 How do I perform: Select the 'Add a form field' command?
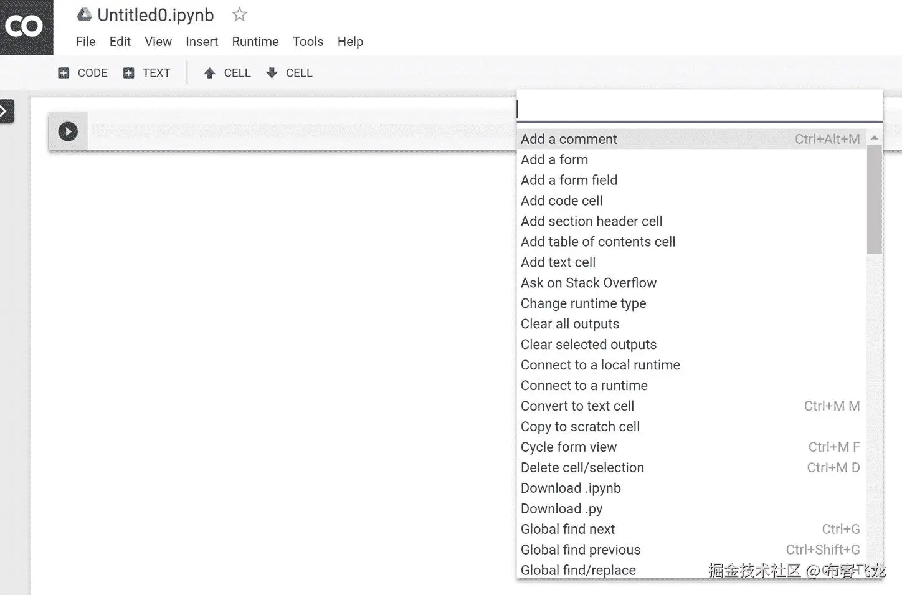pyautogui.click(x=691, y=180)
